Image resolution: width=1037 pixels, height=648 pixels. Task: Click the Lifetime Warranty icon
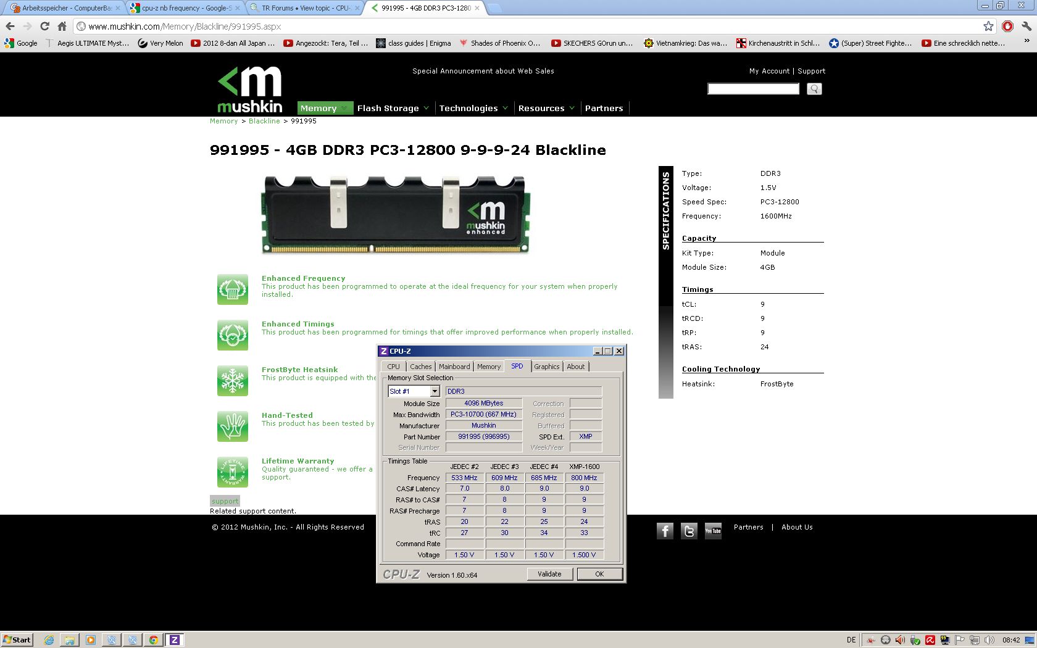click(233, 472)
